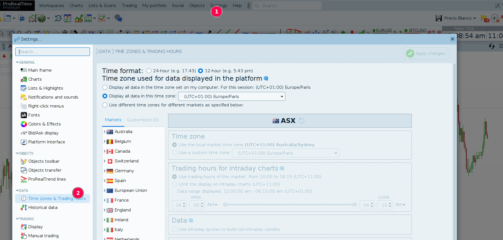Expand the European Union markets list
503x240 pixels.
click(x=105, y=190)
